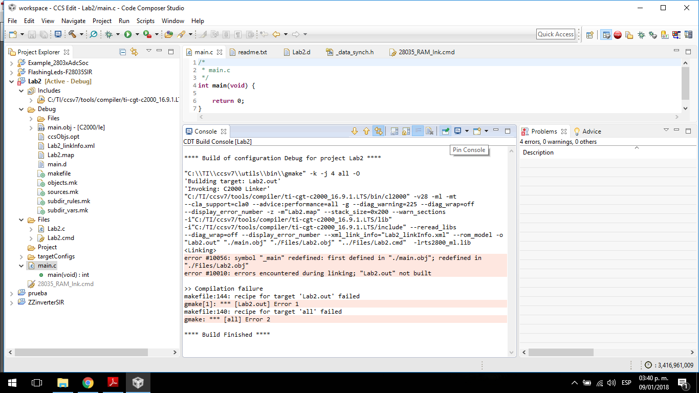This screenshot has width=699, height=393.
Task: Click the Display Selected Console icon
Action: click(x=457, y=132)
